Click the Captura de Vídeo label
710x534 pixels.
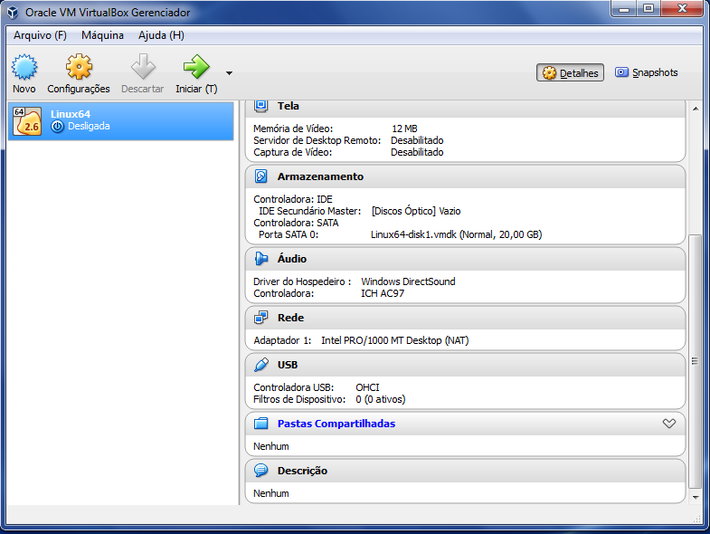click(292, 152)
